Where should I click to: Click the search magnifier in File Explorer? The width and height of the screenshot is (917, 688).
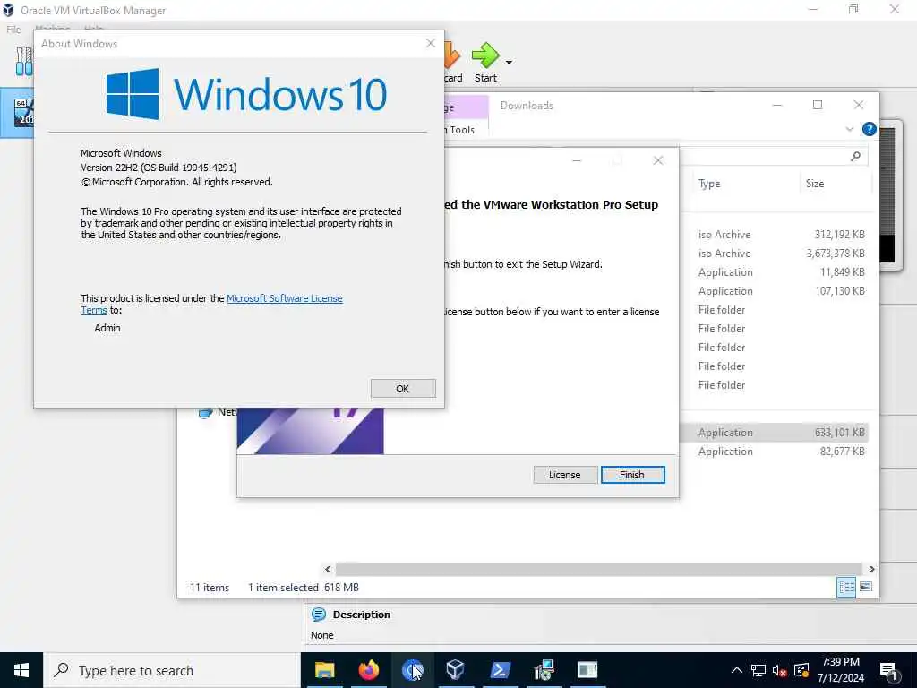pyautogui.click(x=855, y=156)
